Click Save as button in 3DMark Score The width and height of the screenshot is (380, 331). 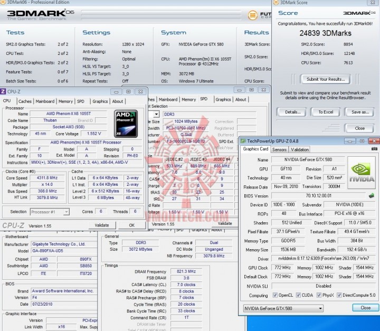point(360,112)
